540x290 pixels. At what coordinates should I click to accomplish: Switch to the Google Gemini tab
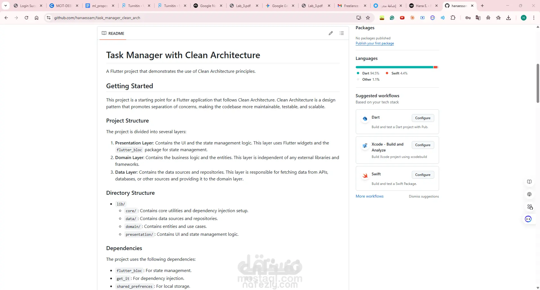pos(280,6)
